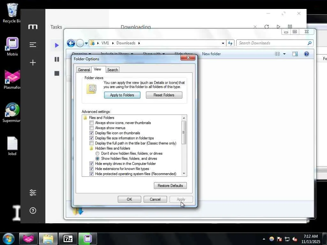Enable Always show icons, never thumbnails
327x245 pixels.
[x=91, y=123]
